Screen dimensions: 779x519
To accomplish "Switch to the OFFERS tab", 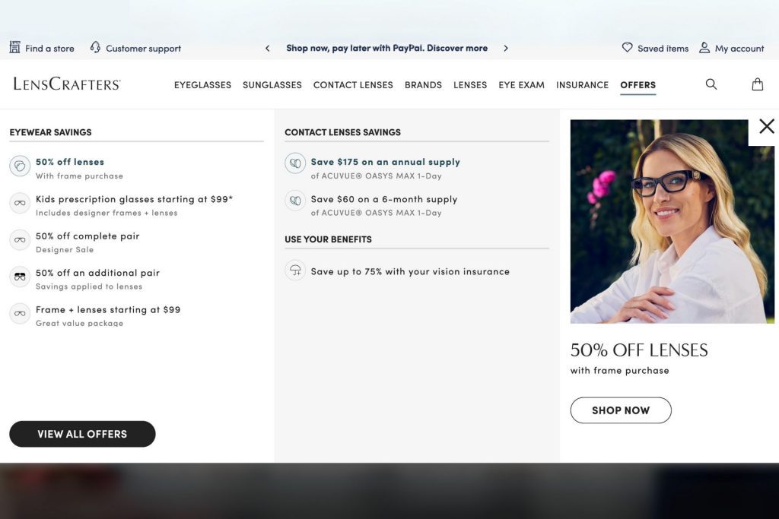I will tap(638, 84).
